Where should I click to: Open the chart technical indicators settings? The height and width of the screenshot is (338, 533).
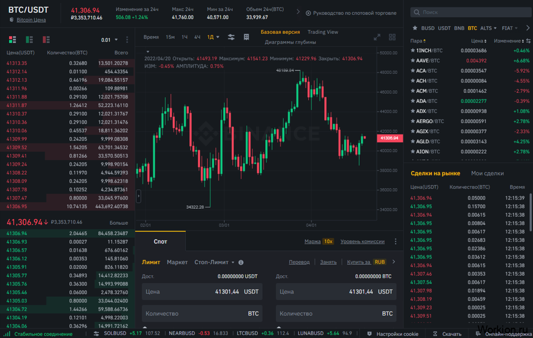231,37
